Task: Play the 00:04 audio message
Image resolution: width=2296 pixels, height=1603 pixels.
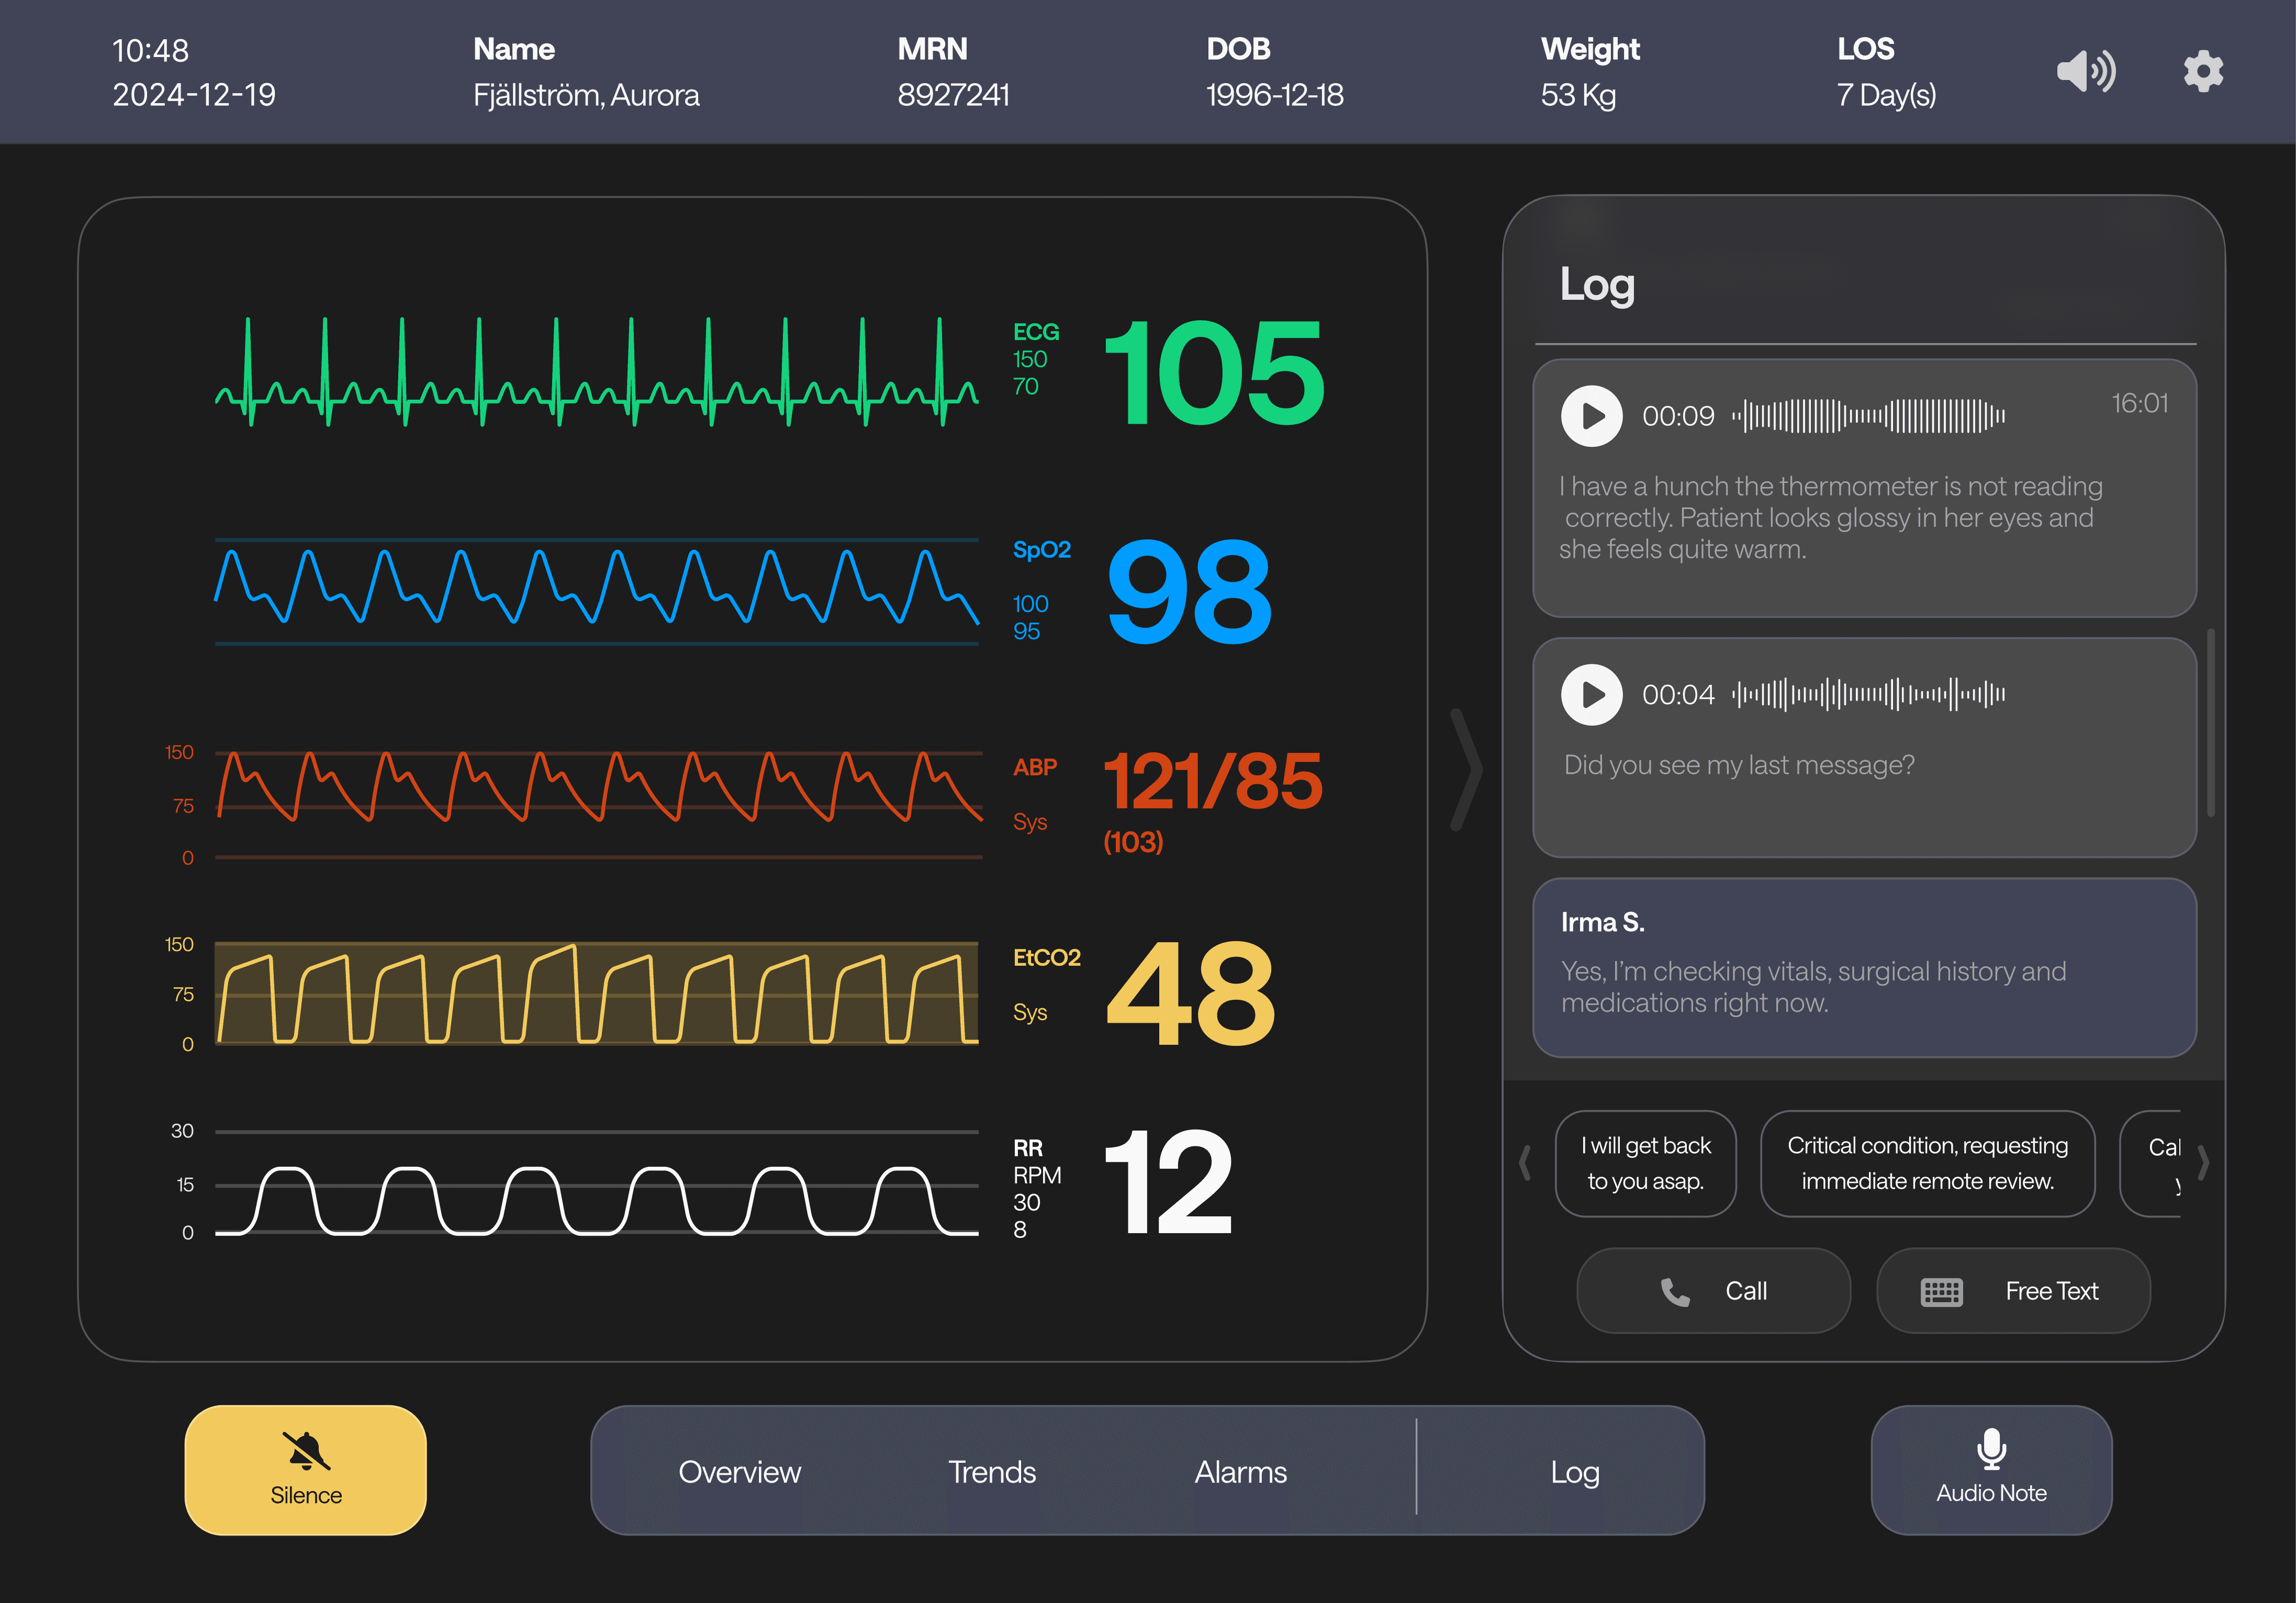Action: pos(1591,695)
